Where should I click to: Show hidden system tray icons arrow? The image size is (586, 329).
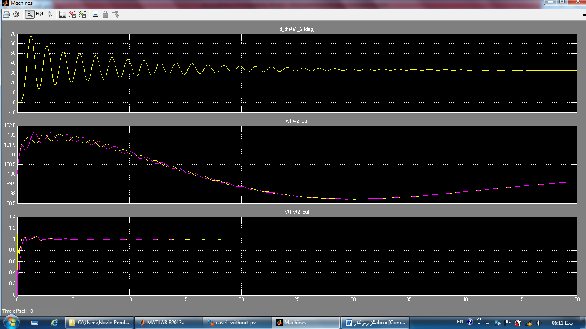pyautogui.click(x=487, y=323)
